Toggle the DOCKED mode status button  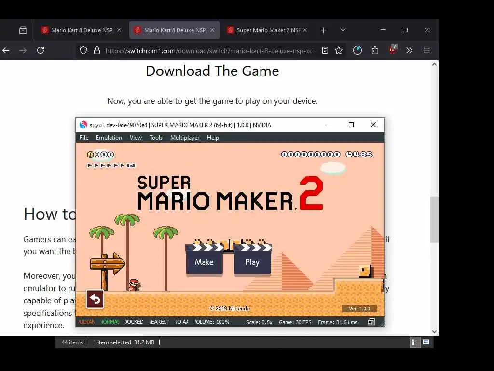pyautogui.click(x=134, y=322)
